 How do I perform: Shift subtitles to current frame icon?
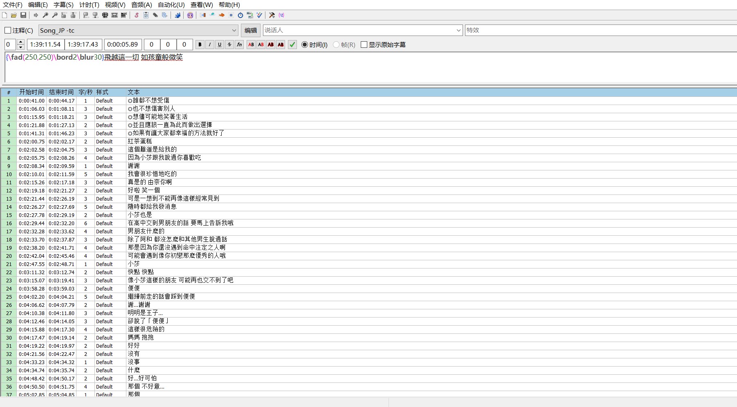point(124,15)
